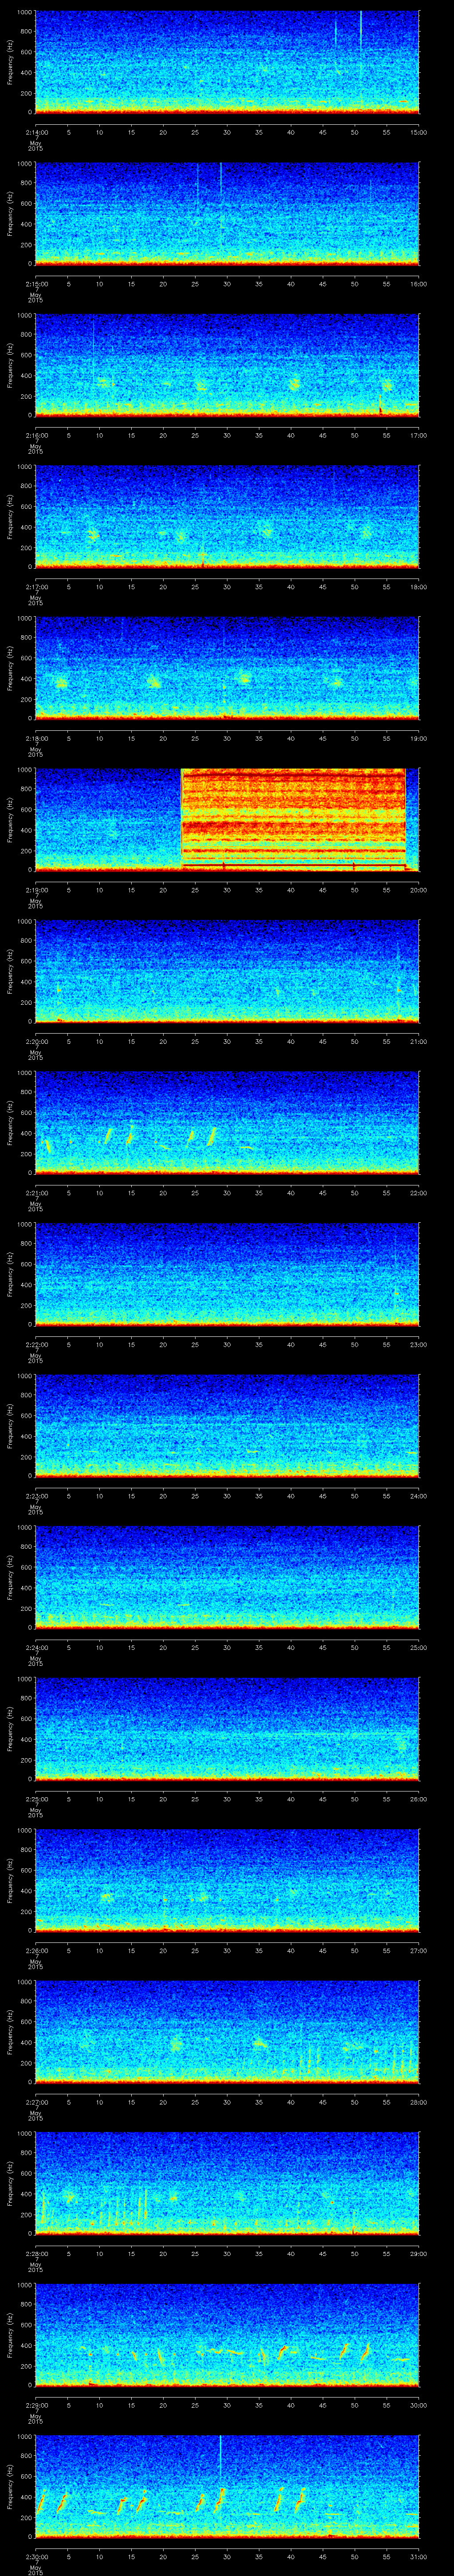The width and height of the screenshot is (454, 2576).
Task: Click the 2:17:00 start time label
Action: pos(37,587)
